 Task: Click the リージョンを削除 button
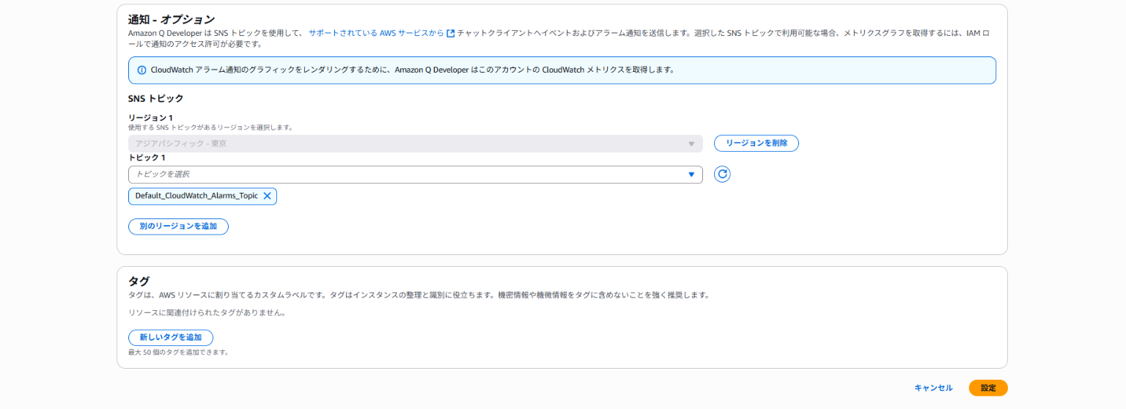[756, 143]
